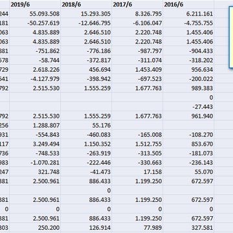Select the -776.186 cell
This screenshot has width=233, height=233.
86,51
